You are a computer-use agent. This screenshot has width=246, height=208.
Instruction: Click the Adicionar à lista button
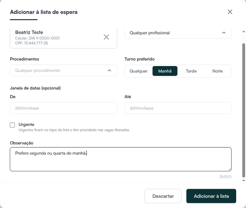coord(211,196)
